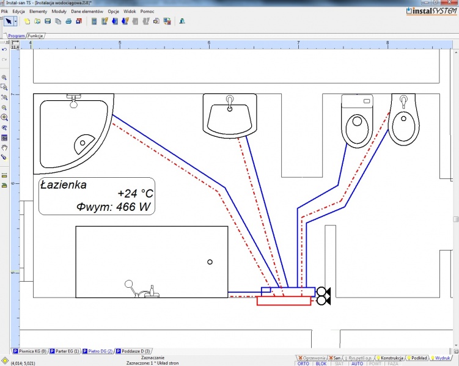This screenshot has width=459, height=366.
Task: Select the zoom window selection tool
Action: (4, 87)
